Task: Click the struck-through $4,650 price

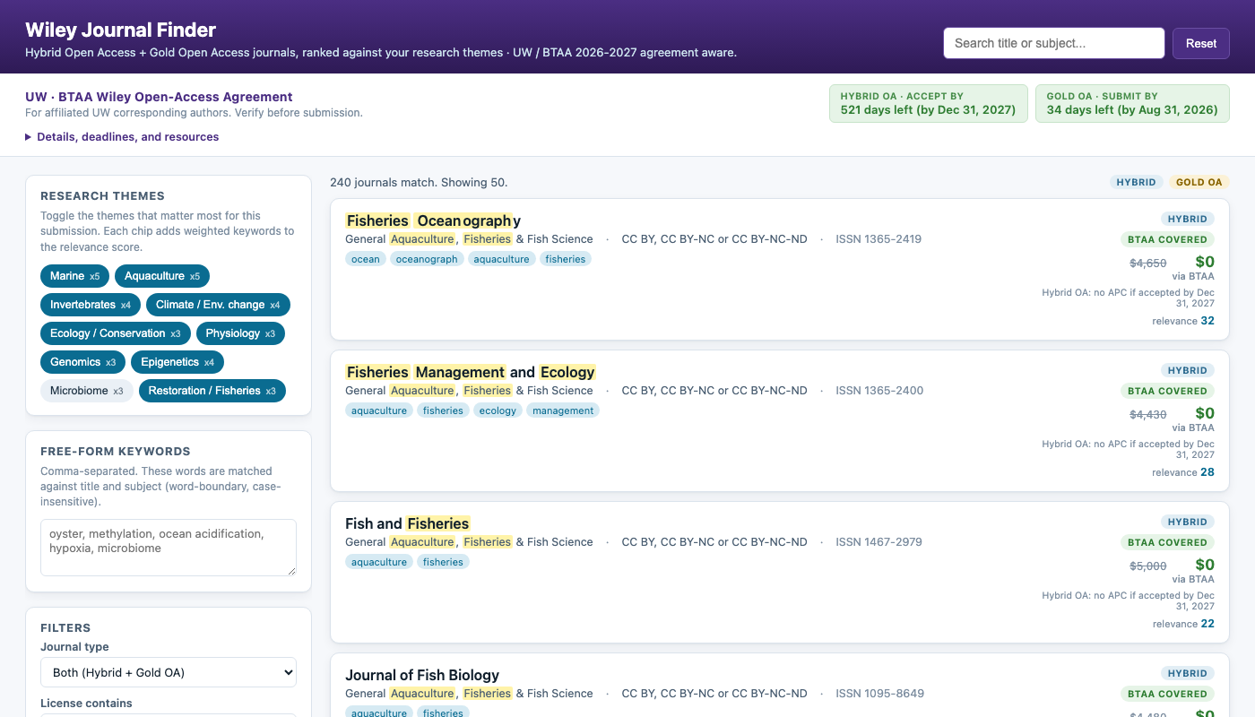Action: (x=1148, y=263)
